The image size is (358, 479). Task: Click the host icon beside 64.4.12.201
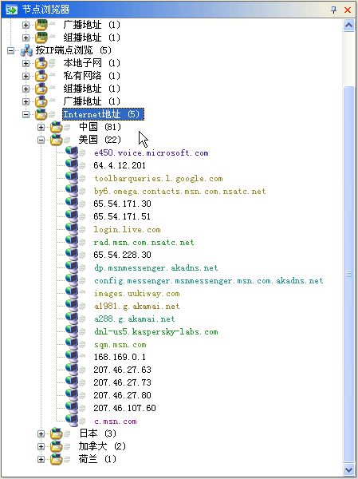[x=72, y=165]
